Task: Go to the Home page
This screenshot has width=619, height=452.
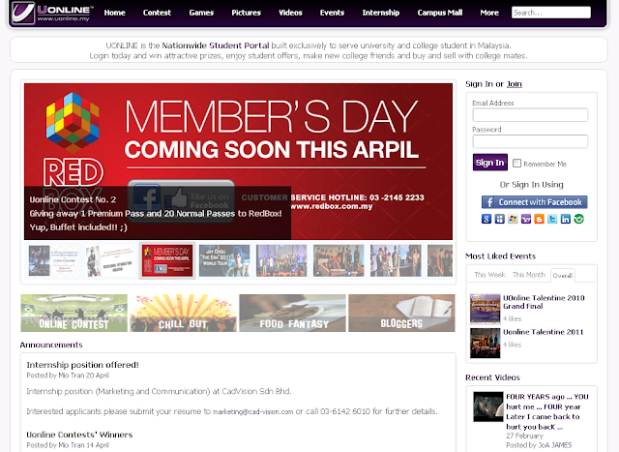Action: (x=114, y=13)
